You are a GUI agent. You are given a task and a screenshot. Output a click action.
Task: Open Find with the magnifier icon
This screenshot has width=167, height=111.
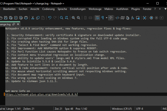[x=62, y=18]
